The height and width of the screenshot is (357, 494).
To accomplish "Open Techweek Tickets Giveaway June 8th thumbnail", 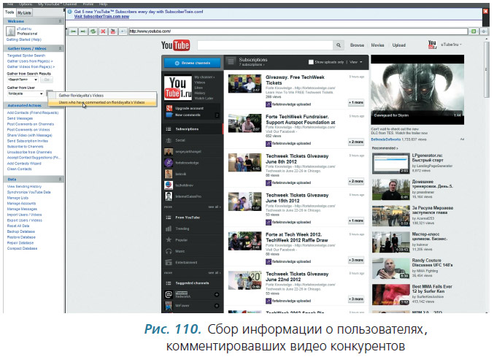I will [x=244, y=163].
